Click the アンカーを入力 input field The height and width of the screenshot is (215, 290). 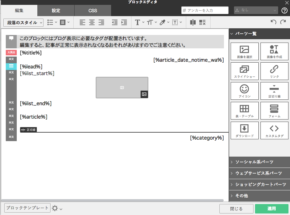[x=205, y=10]
